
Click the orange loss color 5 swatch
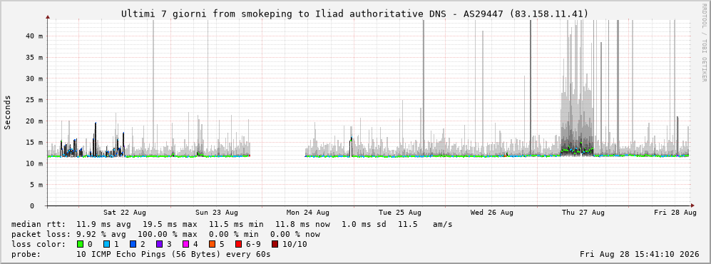212,244
